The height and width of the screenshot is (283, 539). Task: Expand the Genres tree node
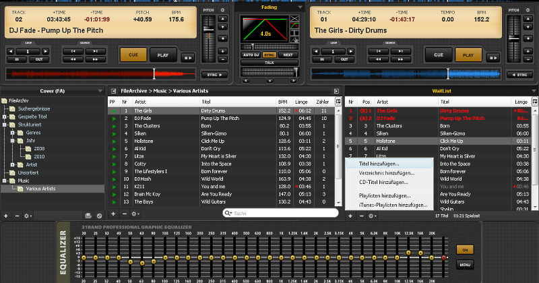[x=12, y=133]
